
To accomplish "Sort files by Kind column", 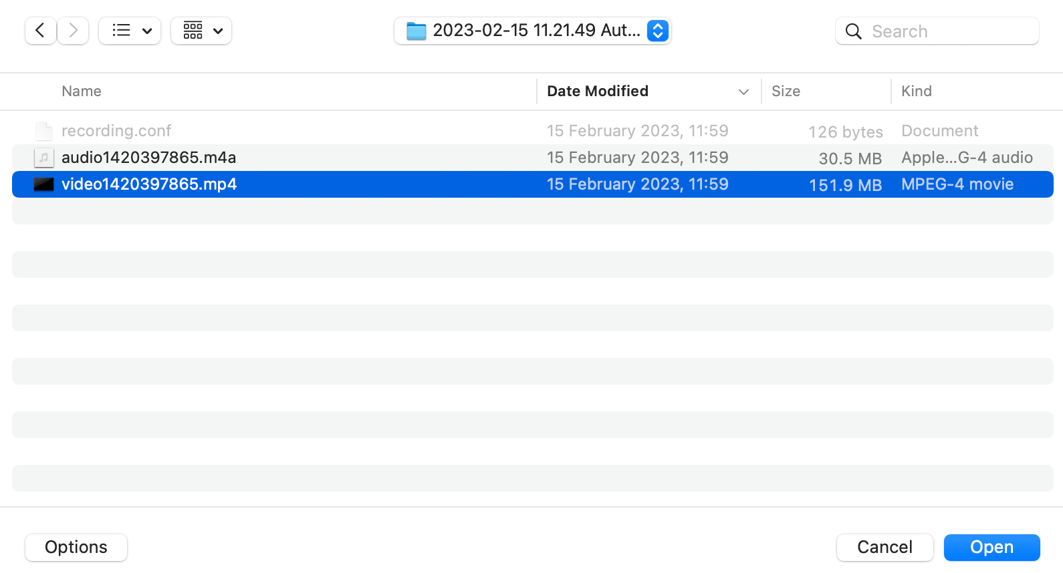I will [917, 91].
